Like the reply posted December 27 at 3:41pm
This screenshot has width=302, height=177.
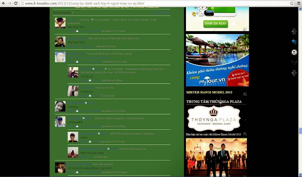point(90,142)
